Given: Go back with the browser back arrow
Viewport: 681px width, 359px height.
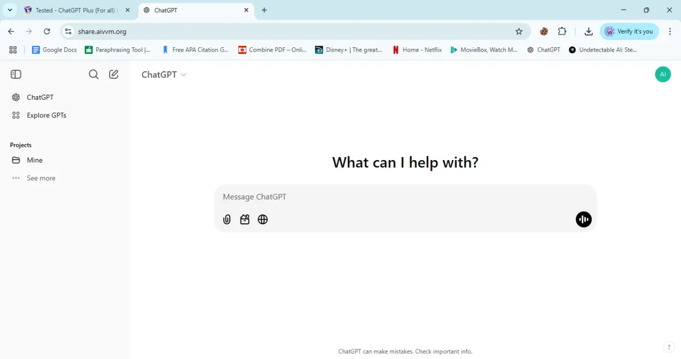Looking at the screenshot, I should tap(11, 31).
